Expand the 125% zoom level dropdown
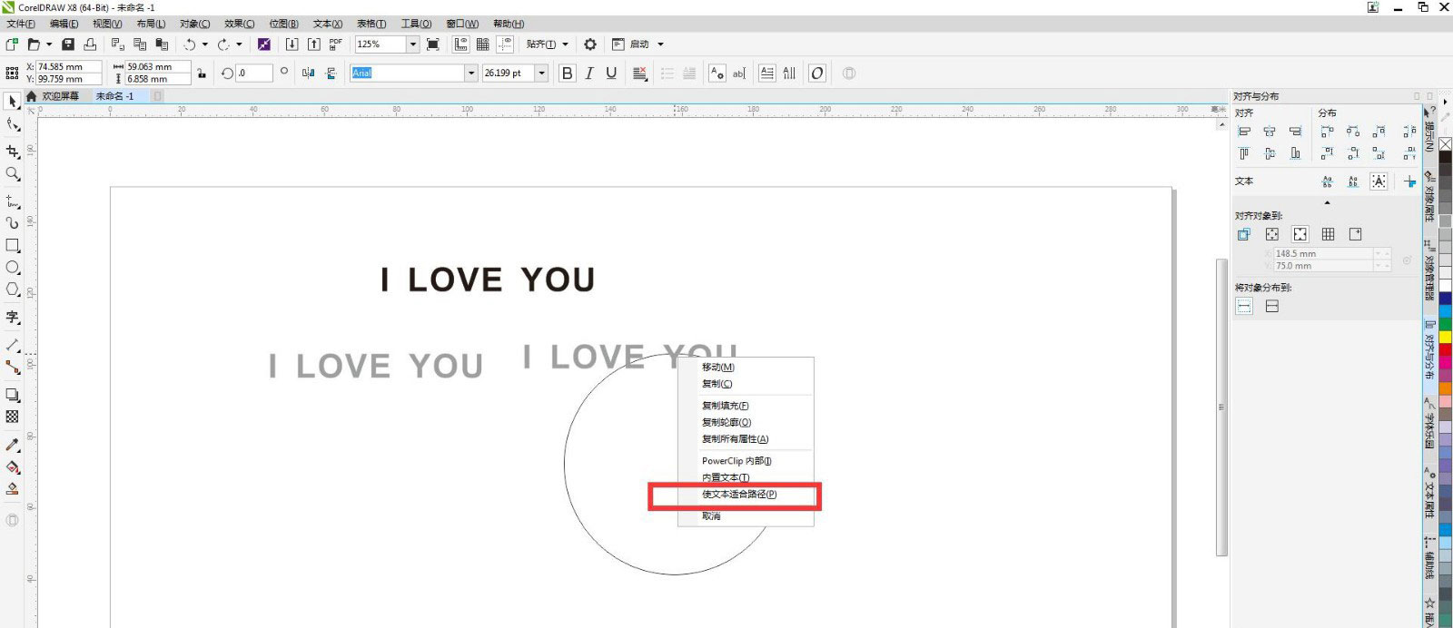 coord(412,44)
